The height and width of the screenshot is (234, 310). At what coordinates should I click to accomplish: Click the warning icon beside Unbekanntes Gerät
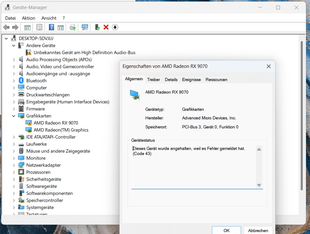pos(29,52)
